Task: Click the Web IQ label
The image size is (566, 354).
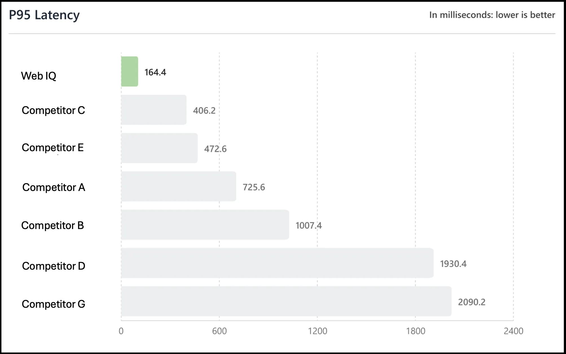Action: point(39,76)
